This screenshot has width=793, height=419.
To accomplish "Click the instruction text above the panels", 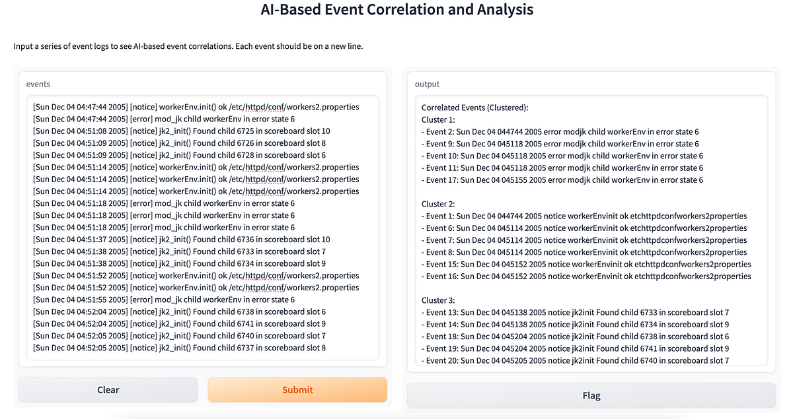I will [x=188, y=46].
